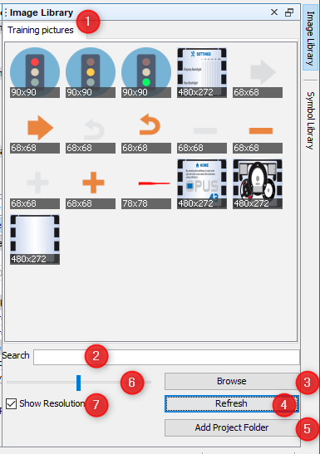This screenshot has height=454, width=320.
Task: Select the green traffic light image
Action: pos(146,73)
